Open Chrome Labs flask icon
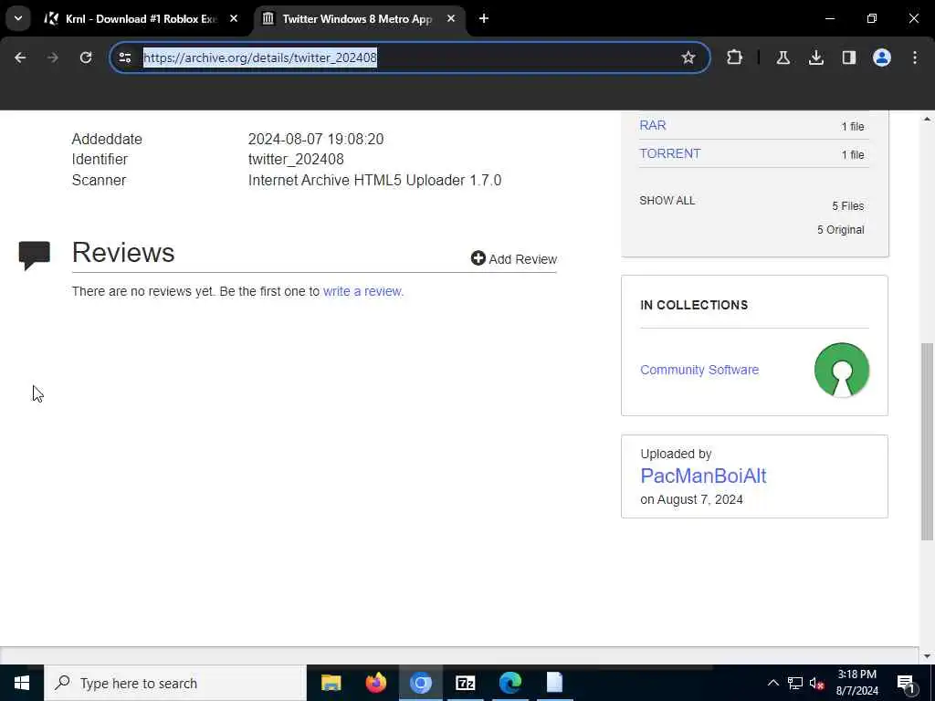Viewport: 935px width, 701px height. (x=783, y=58)
